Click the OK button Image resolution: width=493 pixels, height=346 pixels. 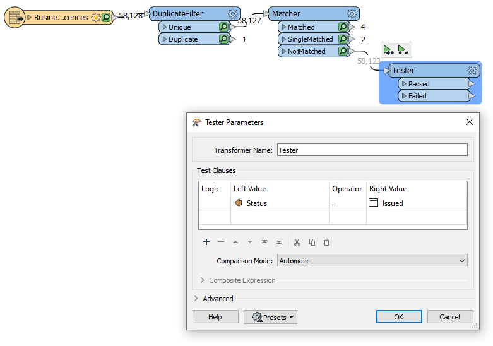(x=399, y=317)
